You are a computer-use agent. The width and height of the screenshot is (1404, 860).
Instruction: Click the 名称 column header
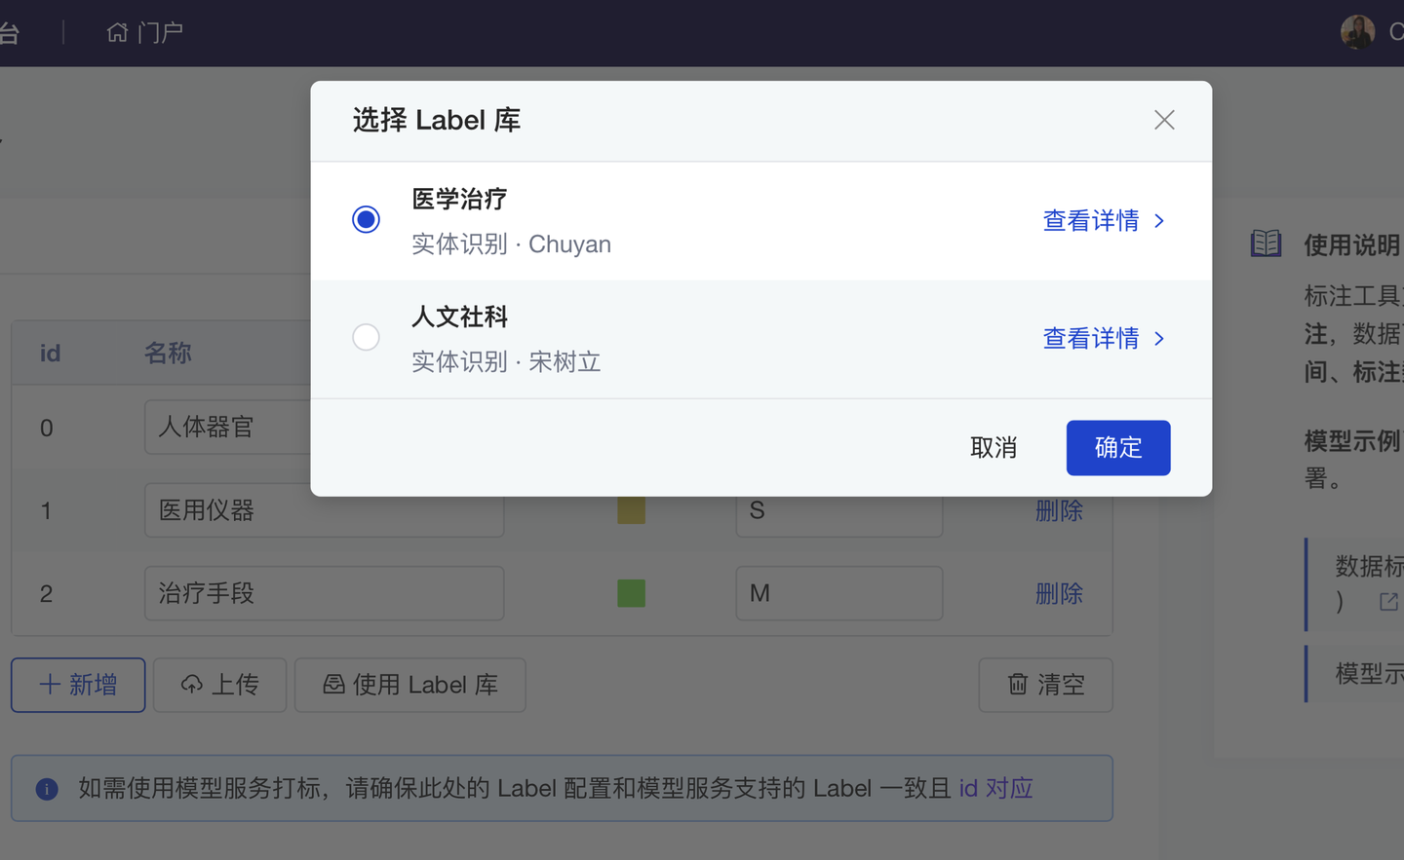tap(168, 353)
